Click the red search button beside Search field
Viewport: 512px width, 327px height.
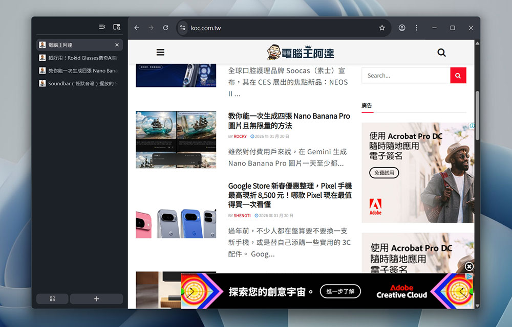458,75
